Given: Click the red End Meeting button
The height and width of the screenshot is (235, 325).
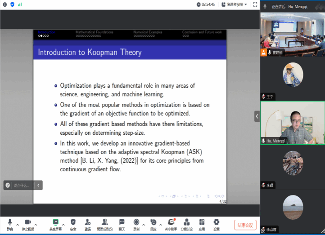Looking at the screenshot, I should tap(245, 225).
